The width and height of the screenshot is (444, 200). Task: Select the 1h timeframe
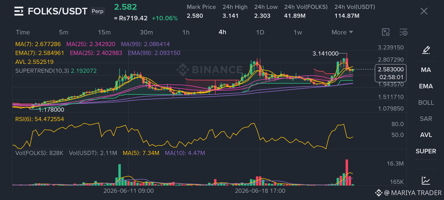point(186,32)
